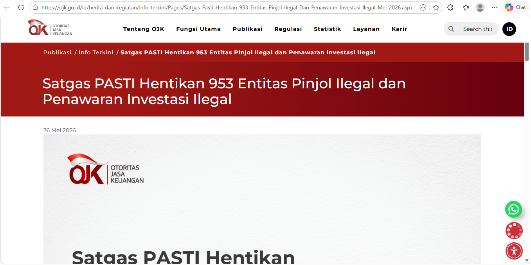Open the WhatsApp contact floating icon
Image resolution: width=531 pixels, height=265 pixels.
click(x=513, y=209)
